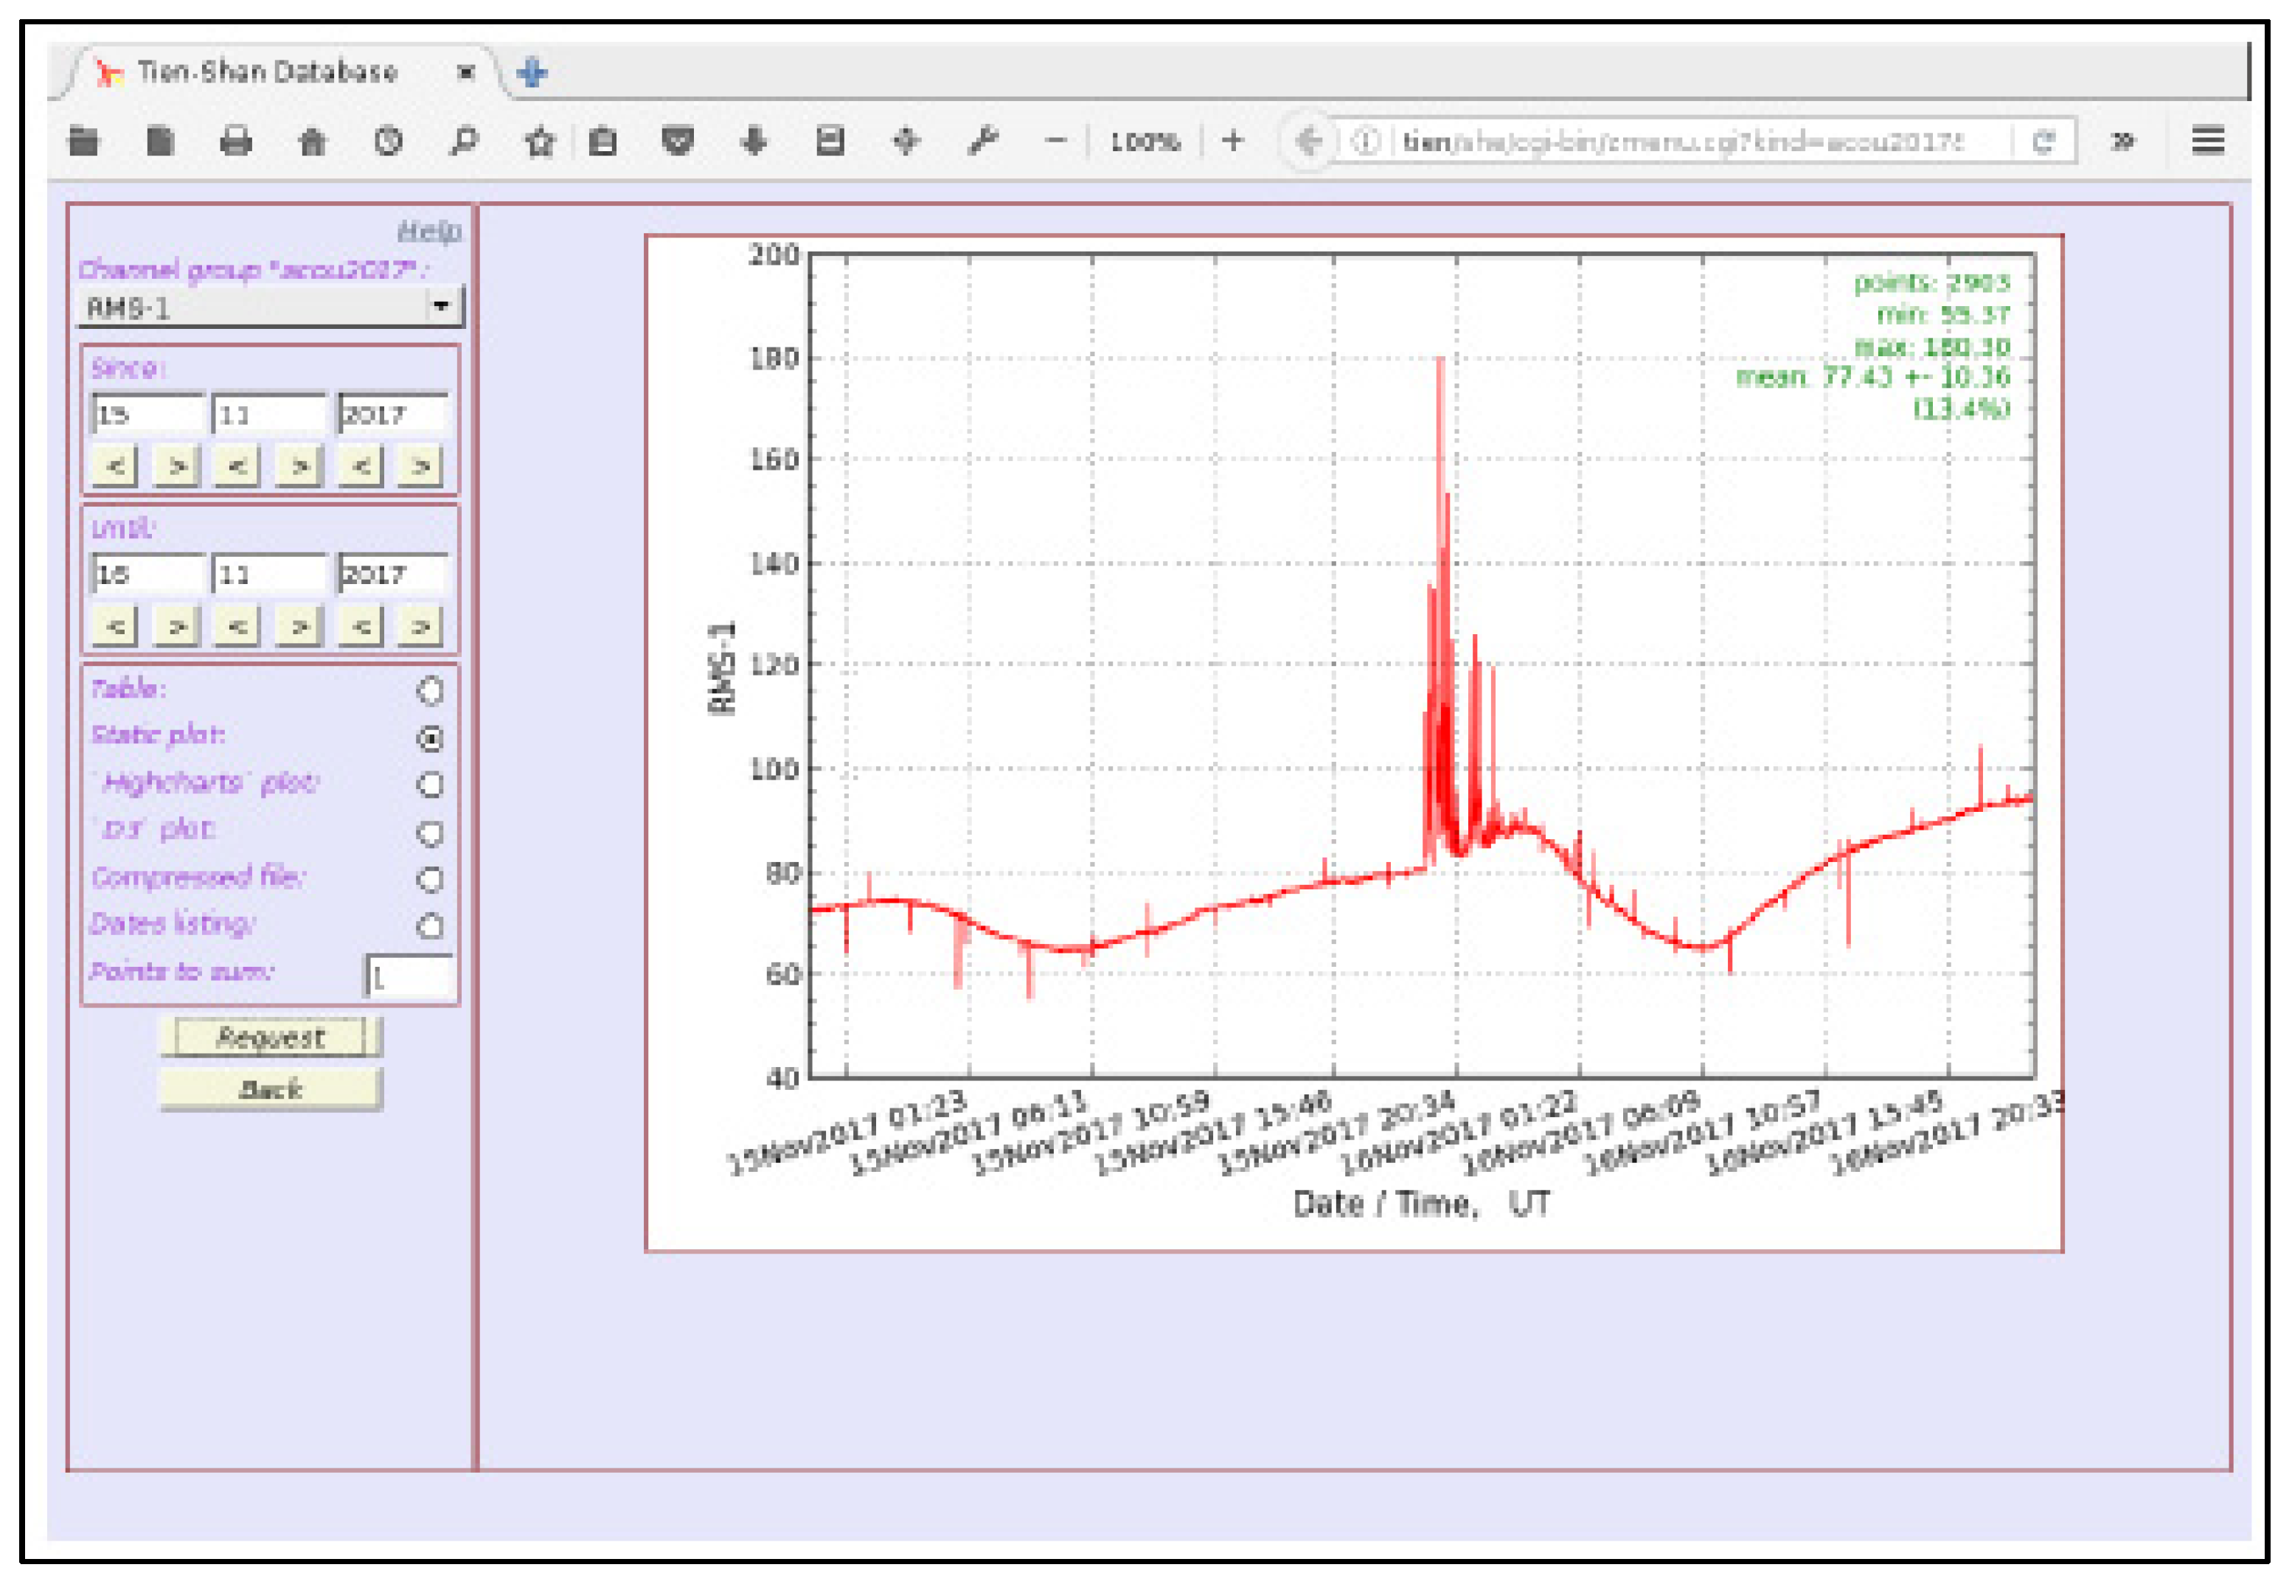2292x1587 pixels.
Task: Select the Table output option
Action: click(x=429, y=690)
